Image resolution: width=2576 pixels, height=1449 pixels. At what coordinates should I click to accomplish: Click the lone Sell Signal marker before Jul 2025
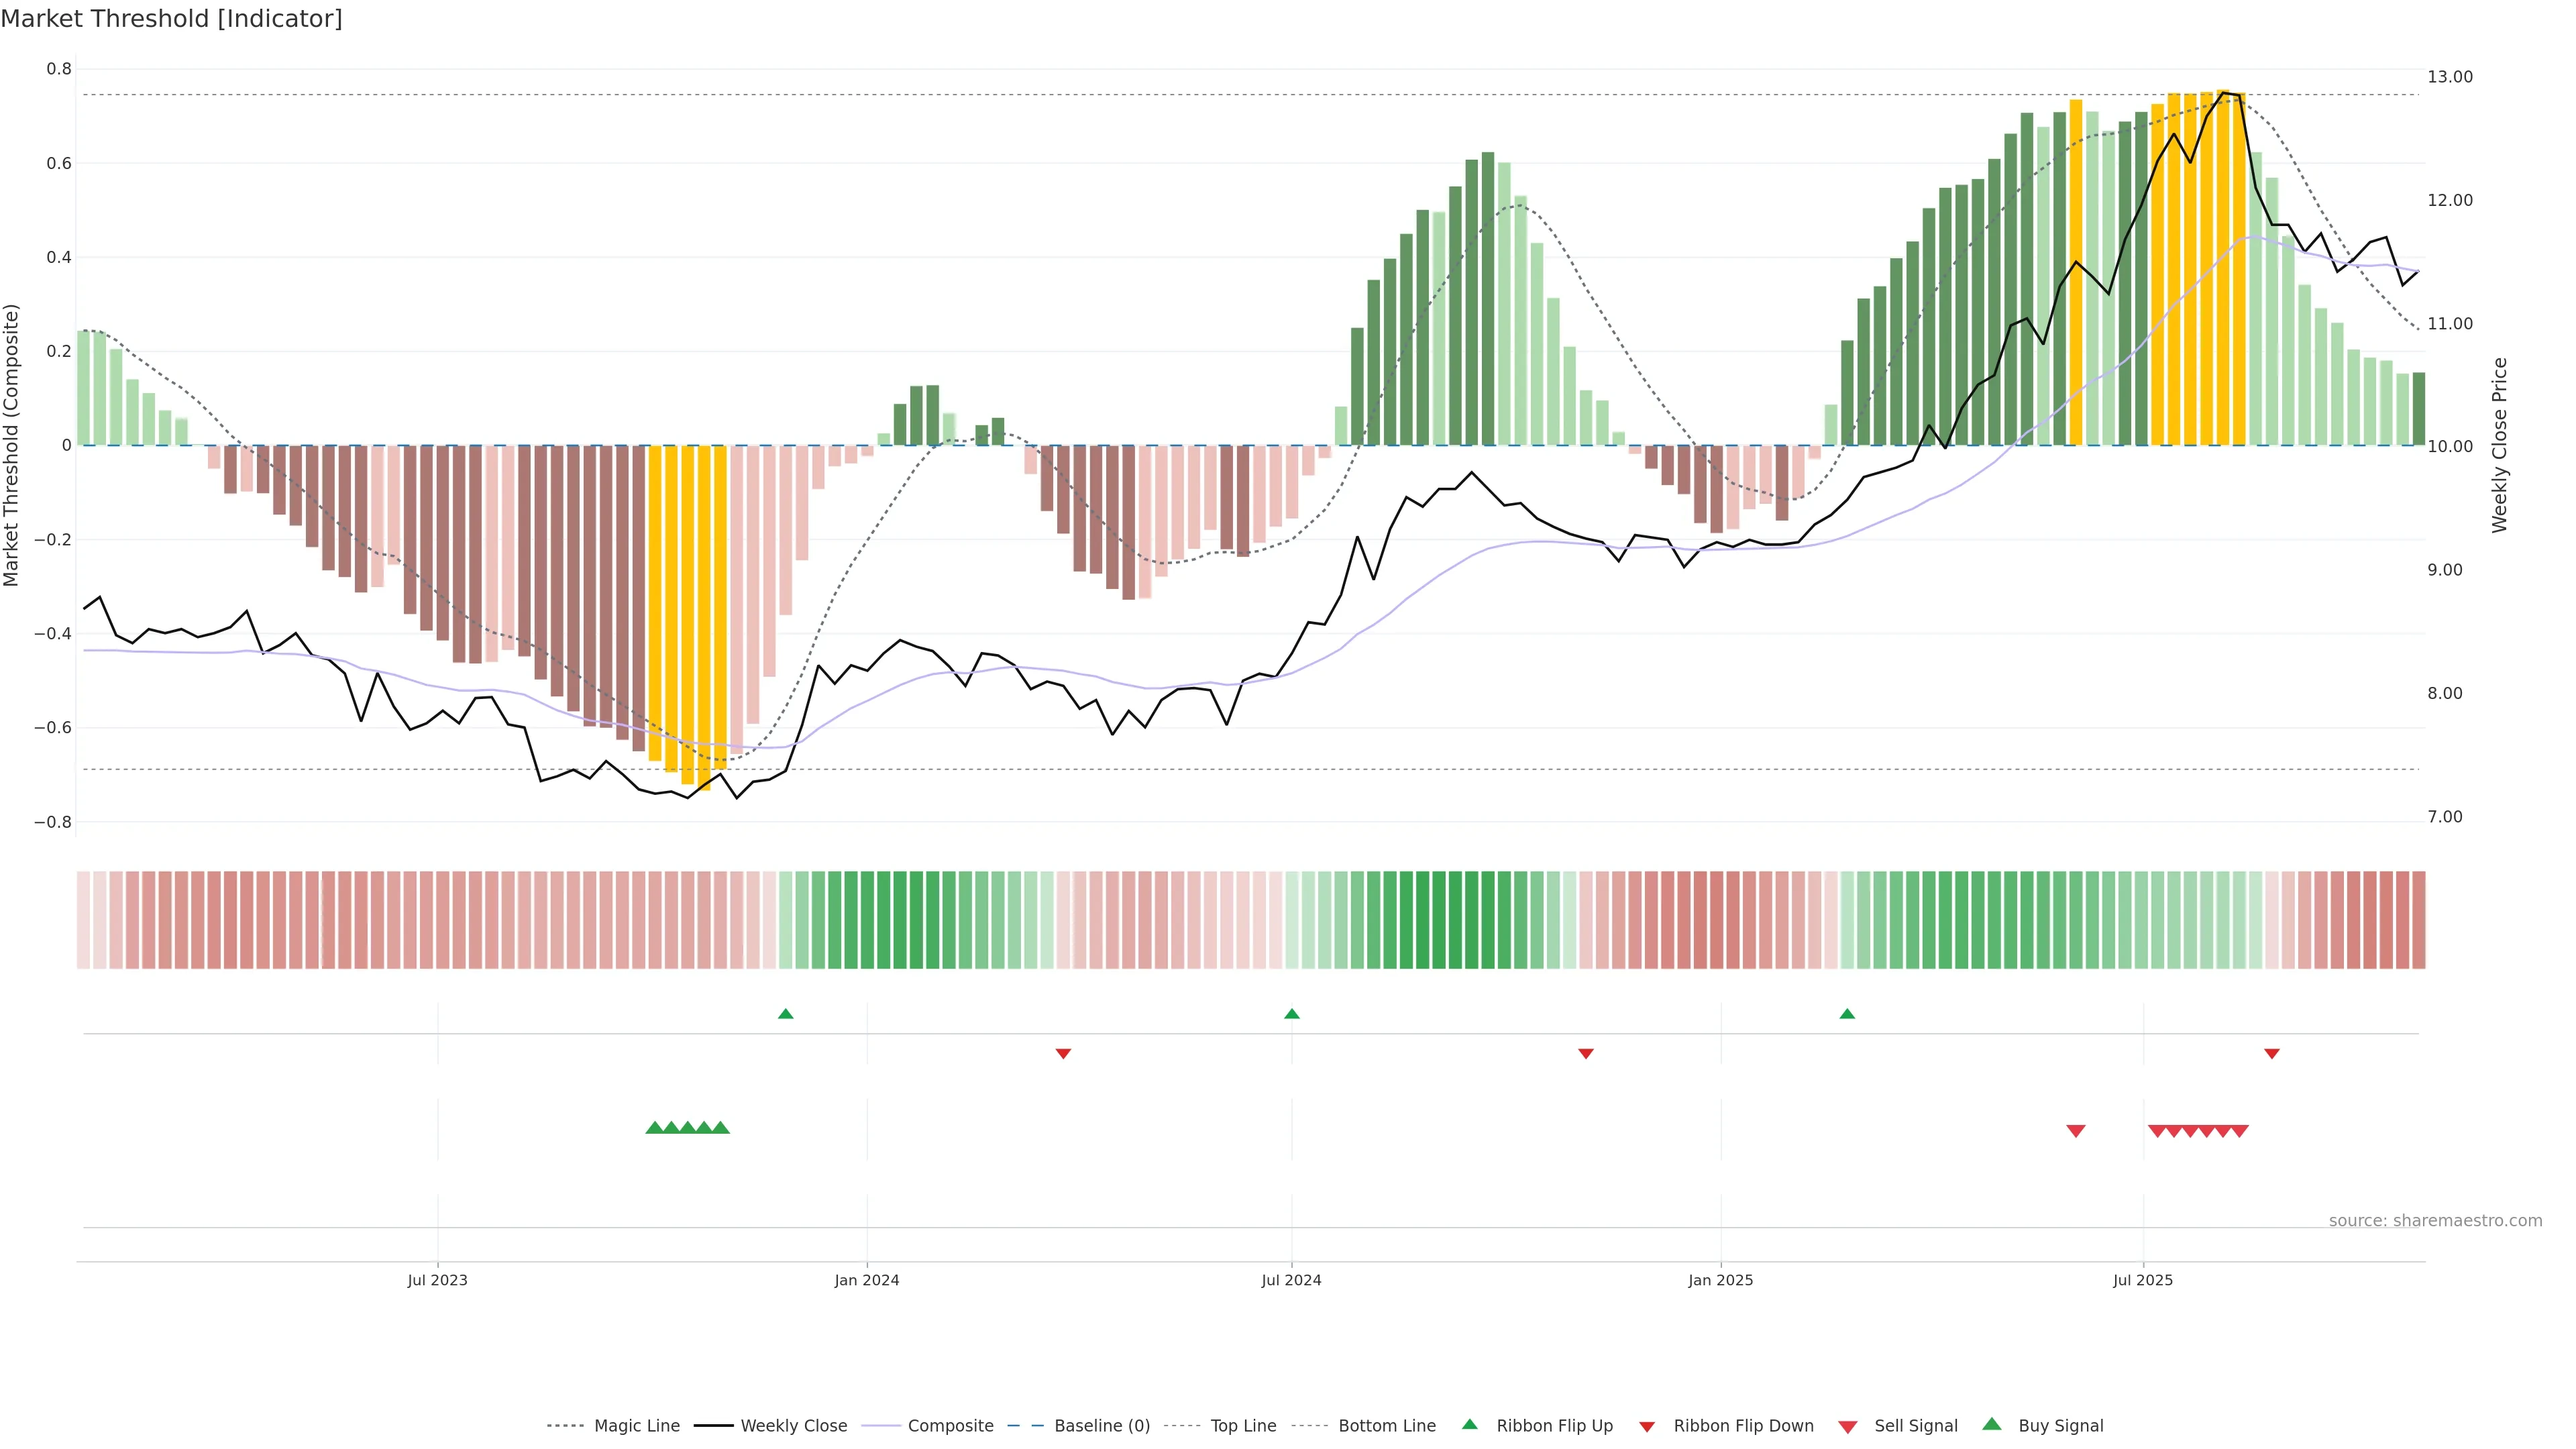(x=2076, y=1131)
